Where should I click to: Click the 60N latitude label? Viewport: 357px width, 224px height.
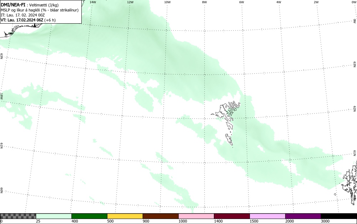1,191
